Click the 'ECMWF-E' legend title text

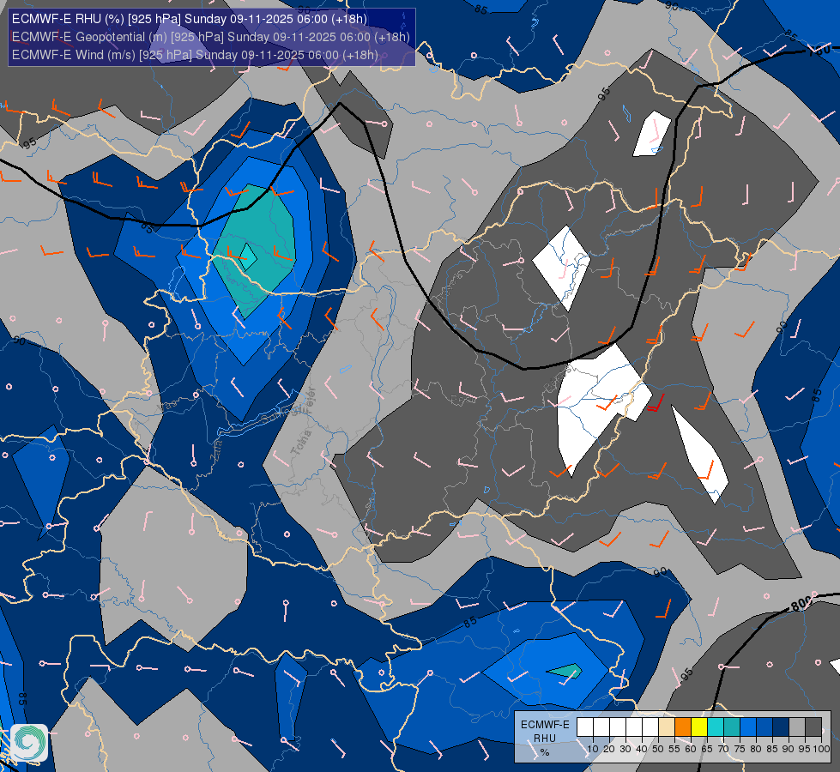pos(545,724)
